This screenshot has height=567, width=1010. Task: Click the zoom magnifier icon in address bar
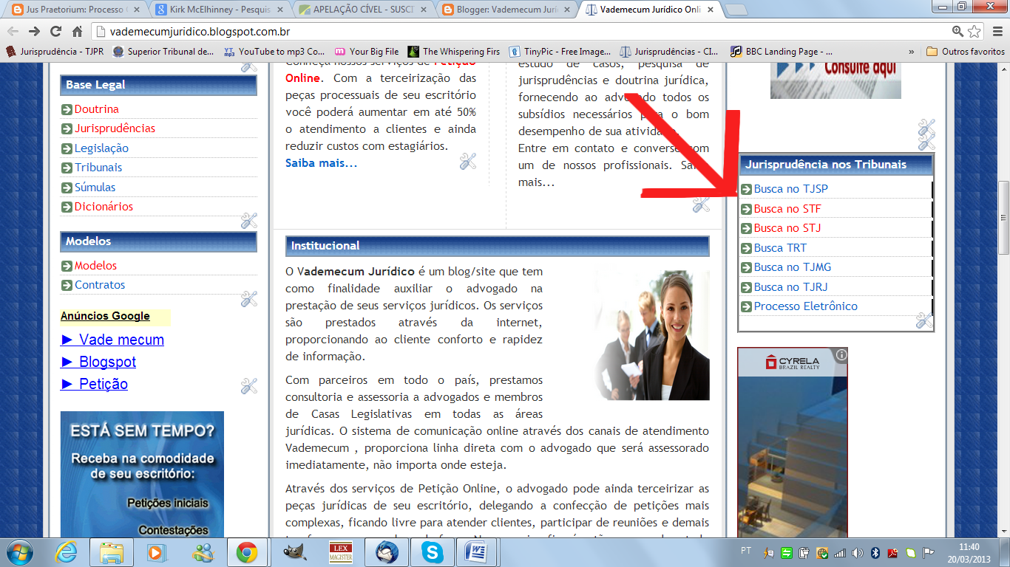click(958, 31)
